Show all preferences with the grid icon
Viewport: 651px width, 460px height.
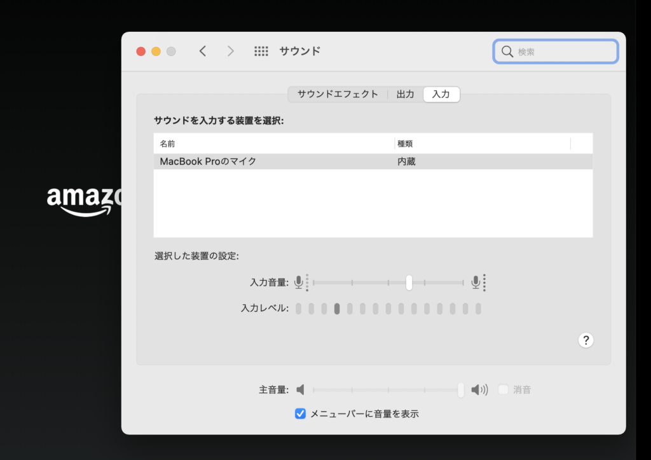(261, 52)
